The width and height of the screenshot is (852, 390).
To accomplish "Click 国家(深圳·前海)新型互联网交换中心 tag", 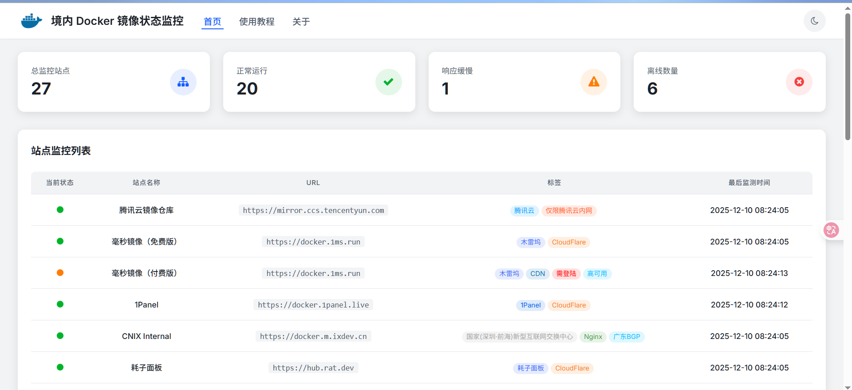I will pyautogui.click(x=520, y=337).
